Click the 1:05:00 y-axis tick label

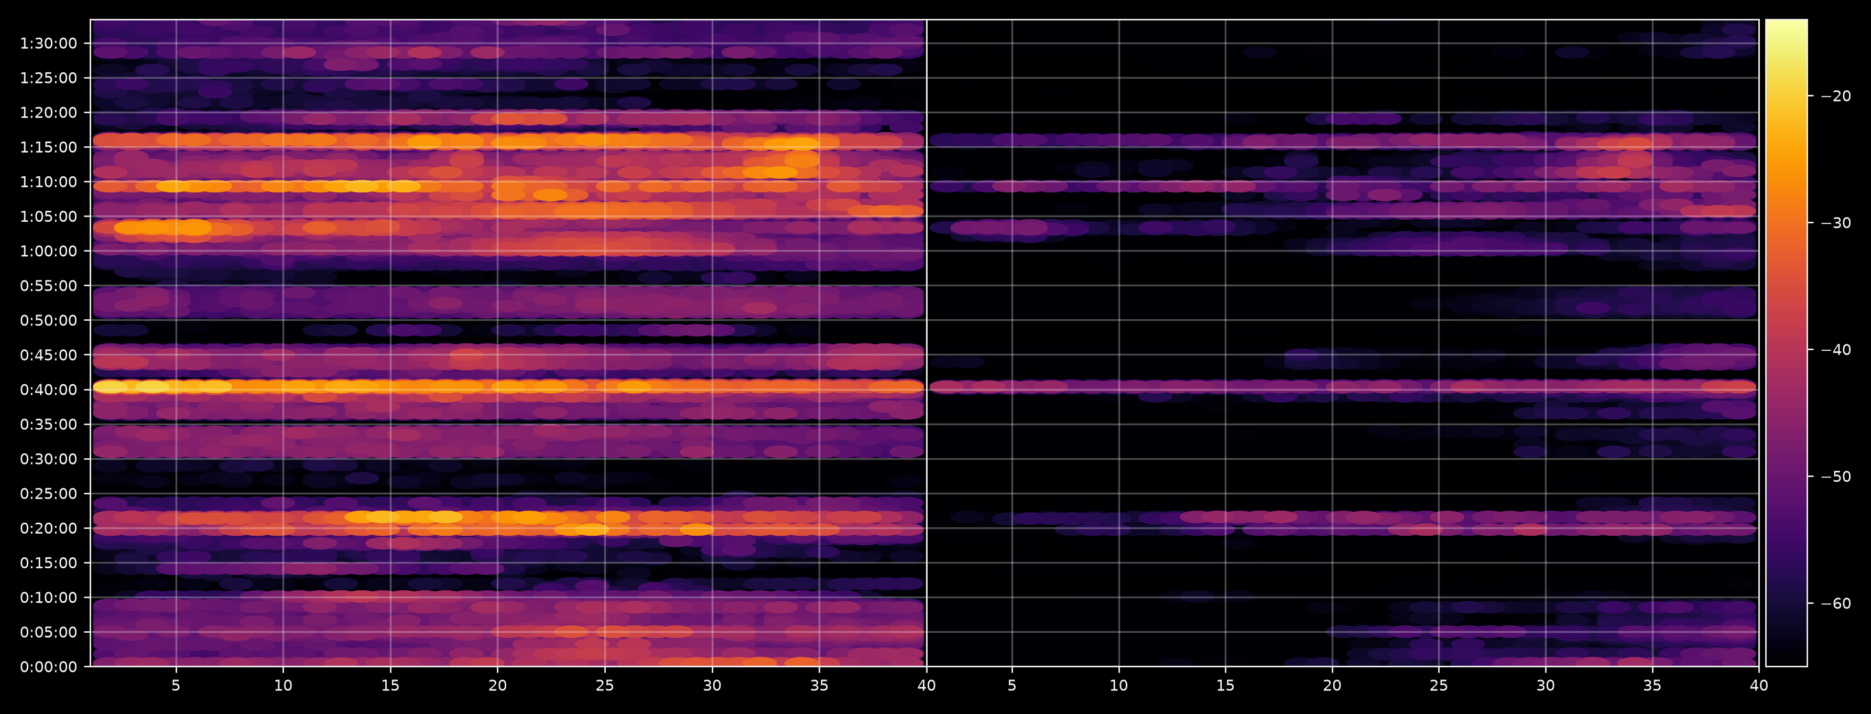click(x=49, y=217)
